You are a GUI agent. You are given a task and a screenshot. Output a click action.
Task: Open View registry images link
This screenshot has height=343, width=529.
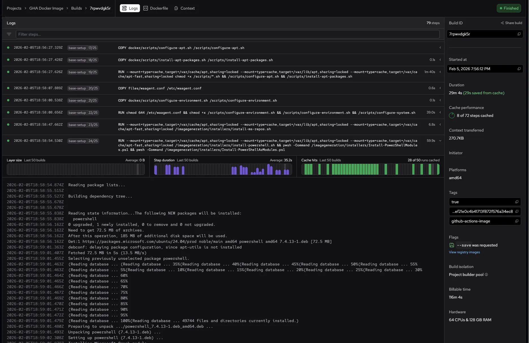coord(464,252)
